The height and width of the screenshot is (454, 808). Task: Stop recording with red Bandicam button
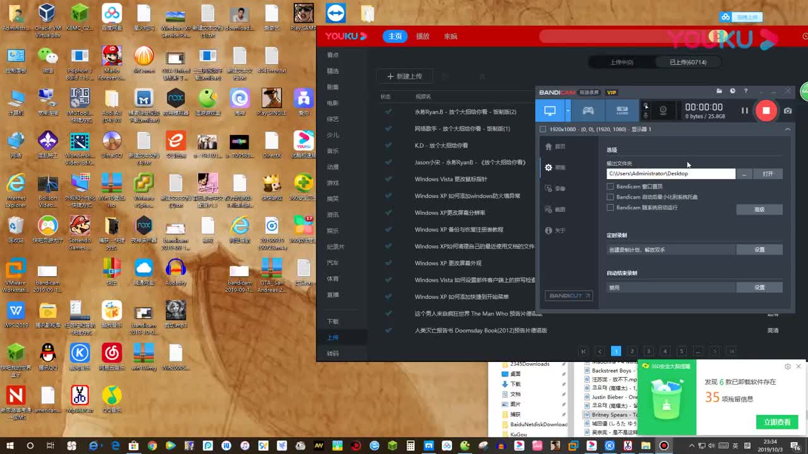(766, 110)
